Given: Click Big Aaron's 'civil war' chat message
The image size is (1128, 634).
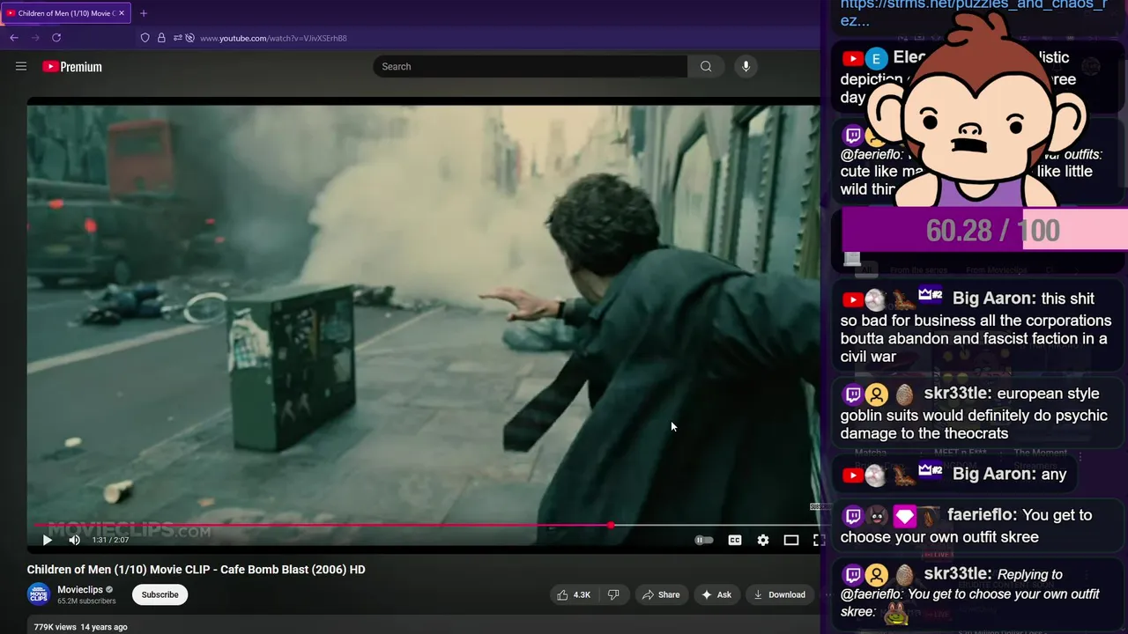Looking at the screenshot, I should (x=976, y=327).
